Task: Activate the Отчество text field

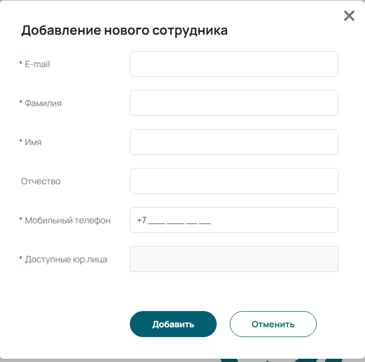Action: pos(234,181)
